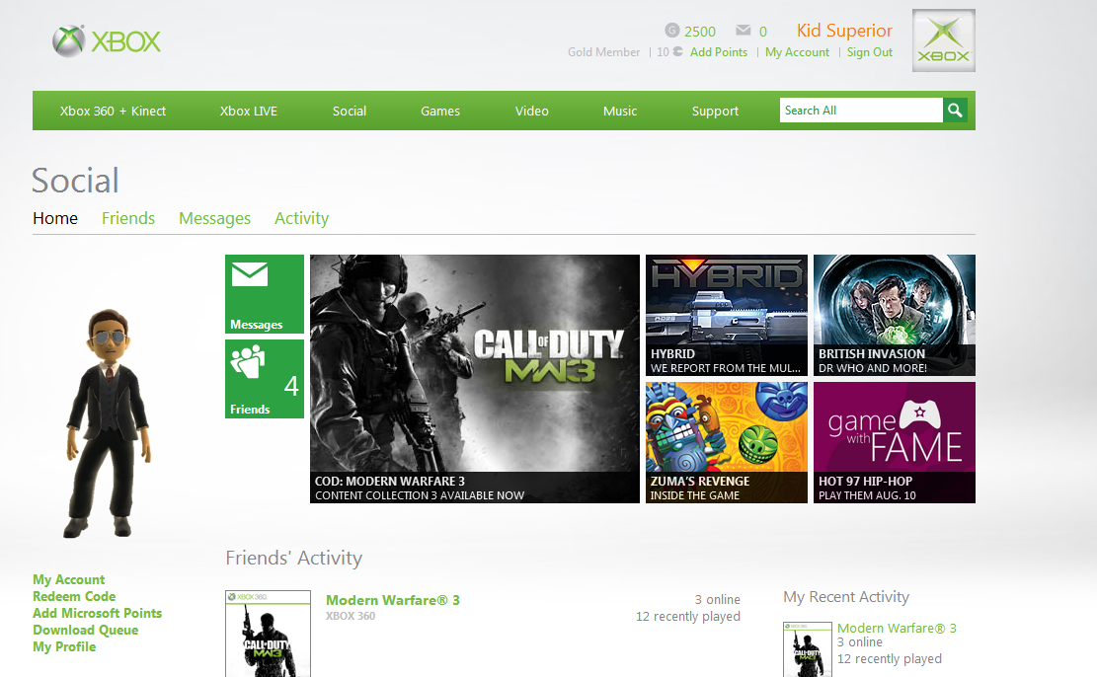The width and height of the screenshot is (1097, 677).
Task: Click the Microsoft Points coin icon
Action: coord(678,51)
